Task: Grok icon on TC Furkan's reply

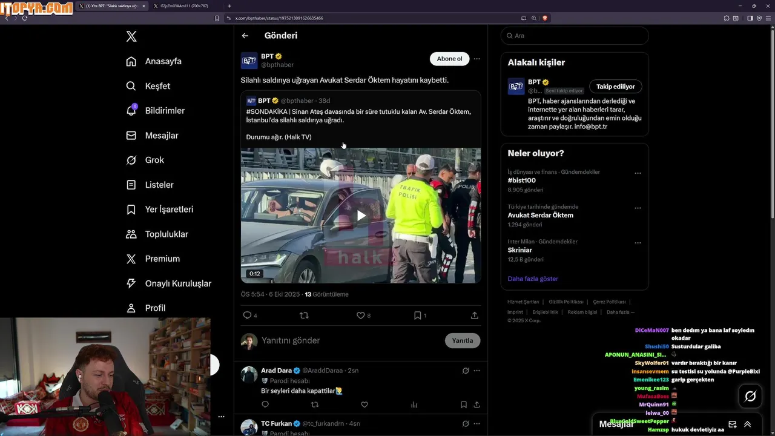Action: click(x=465, y=424)
